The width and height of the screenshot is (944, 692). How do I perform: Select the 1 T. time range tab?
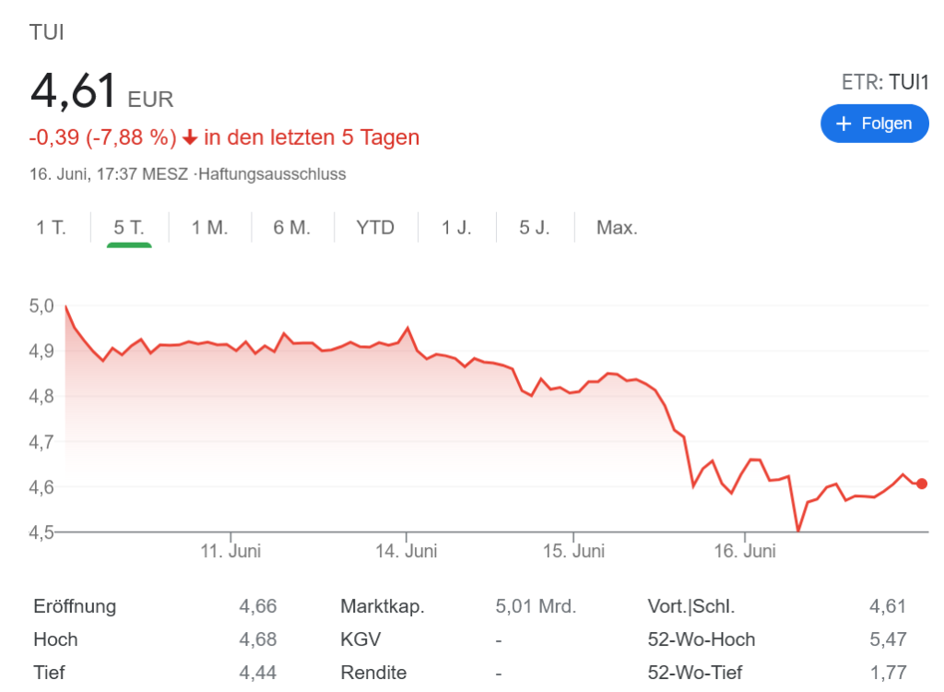point(52,227)
